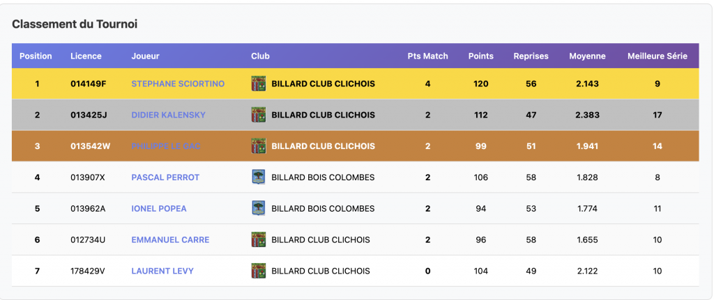Click Bois Colombes logo in Ionel Popea's row
The width and height of the screenshot is (714, 300).
(258, 209)
